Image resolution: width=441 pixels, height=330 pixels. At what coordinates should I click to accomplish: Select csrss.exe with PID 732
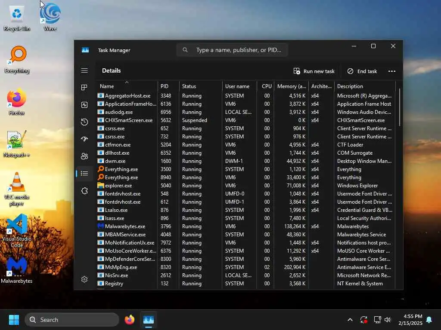pyautogui.click(x=246, y=136)
